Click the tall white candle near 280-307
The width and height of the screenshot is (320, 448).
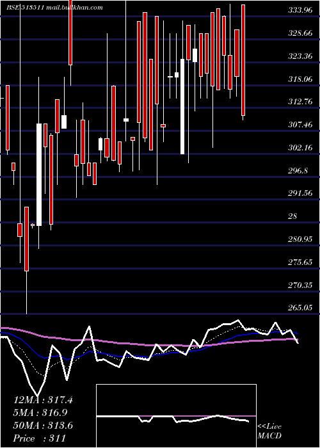click(x=39, y=175)
